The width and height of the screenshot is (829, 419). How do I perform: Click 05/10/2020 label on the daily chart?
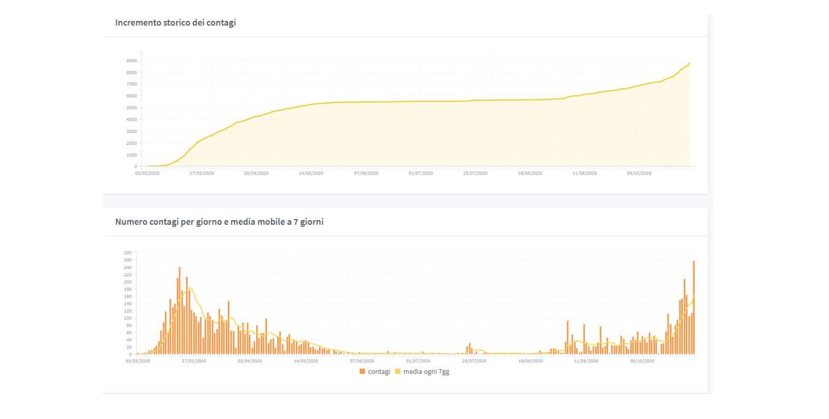[642, 361]
